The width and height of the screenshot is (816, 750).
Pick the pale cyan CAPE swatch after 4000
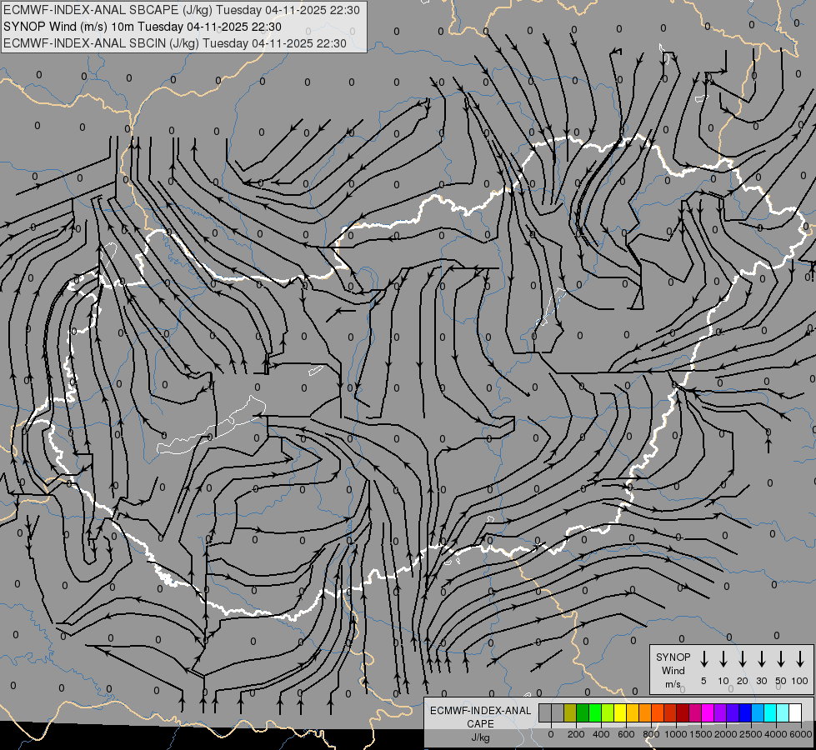click(x=782, y=713)
